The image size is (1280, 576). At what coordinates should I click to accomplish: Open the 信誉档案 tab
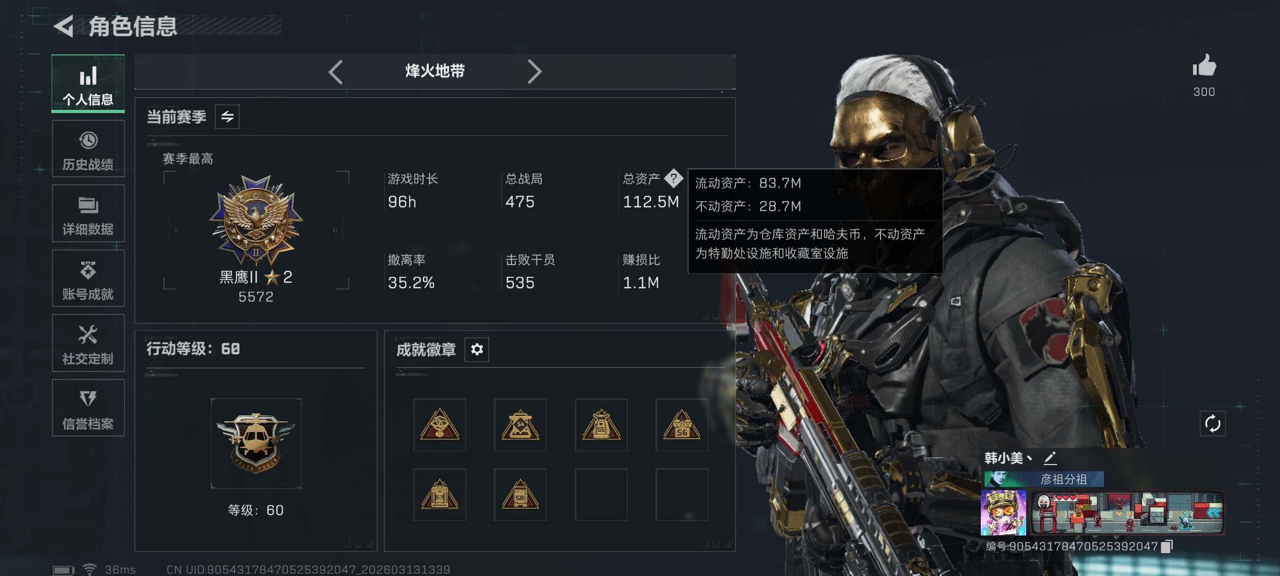88,408
